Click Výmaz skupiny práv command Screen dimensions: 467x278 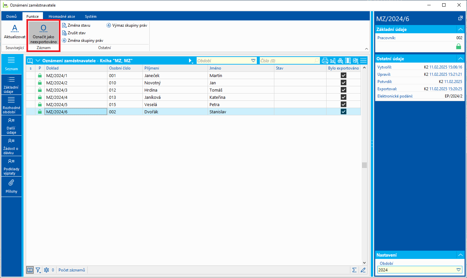(127, 25)
